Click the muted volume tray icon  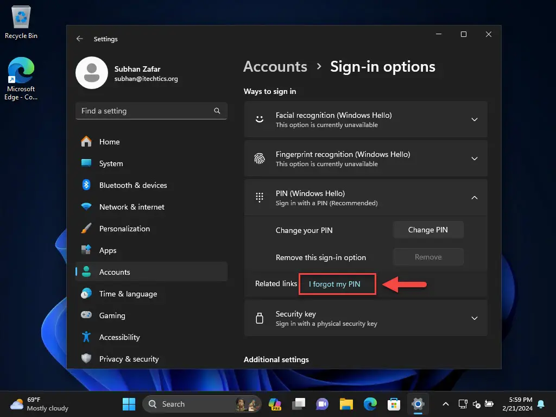(476, 404)
